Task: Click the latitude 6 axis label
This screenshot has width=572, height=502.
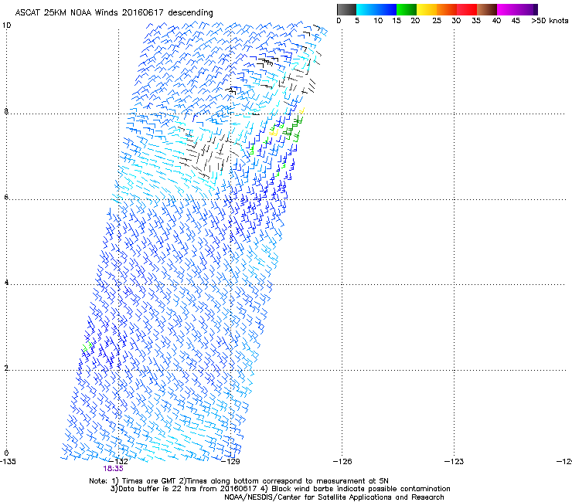Action: click(6, 197)
